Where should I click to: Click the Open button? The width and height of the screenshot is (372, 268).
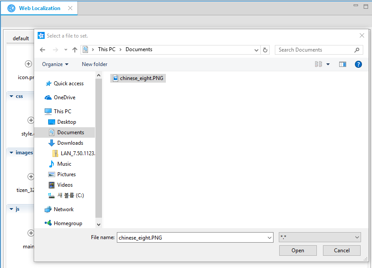pos(298,250)
